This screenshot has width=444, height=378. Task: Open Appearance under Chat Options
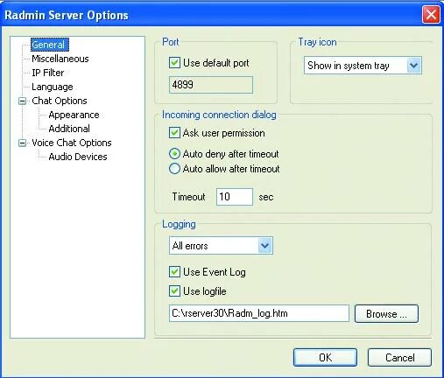click(74, 115)
